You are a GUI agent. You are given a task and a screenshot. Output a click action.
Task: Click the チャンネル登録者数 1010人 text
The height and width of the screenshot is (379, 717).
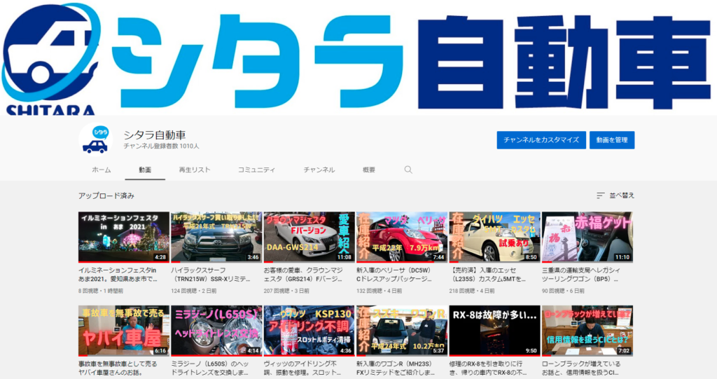point(162,146)
